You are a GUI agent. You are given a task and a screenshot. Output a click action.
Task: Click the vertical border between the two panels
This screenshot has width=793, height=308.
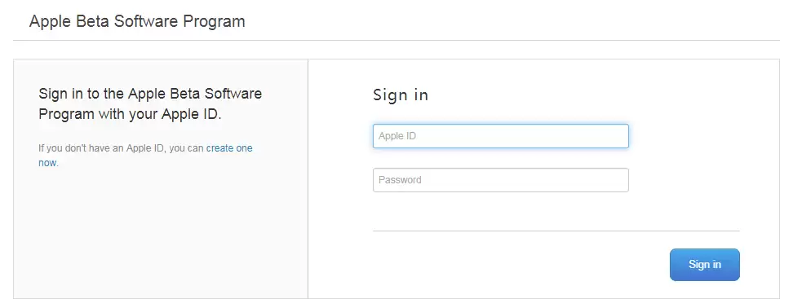tap(308, 178)
